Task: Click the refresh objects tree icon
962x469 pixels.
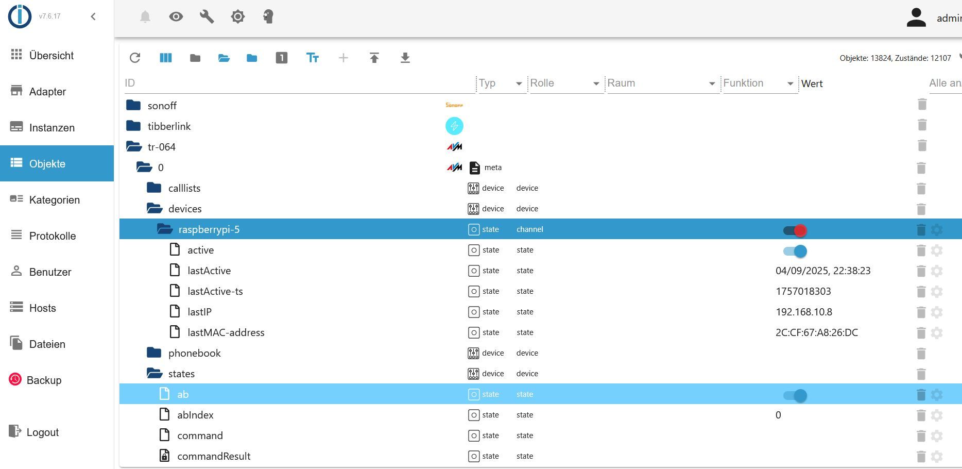Action: (135, 58)
